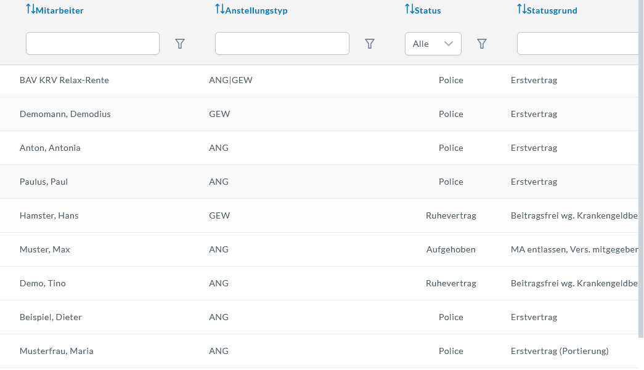Viewport: 644px width, 370px height.
Task: Expand the Status 'Alle' dropdown
Action: click(433, 44)
